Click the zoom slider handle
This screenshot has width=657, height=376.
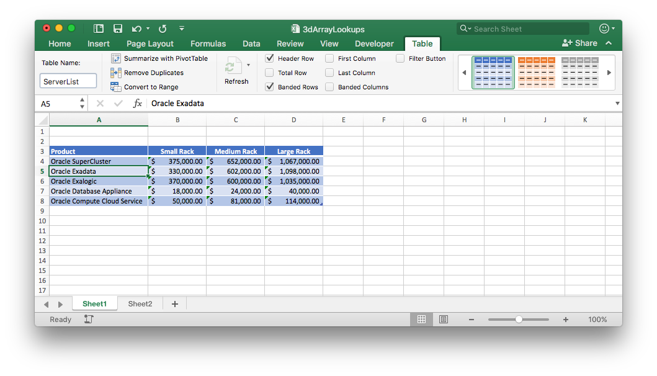click(x=519, y=320)
